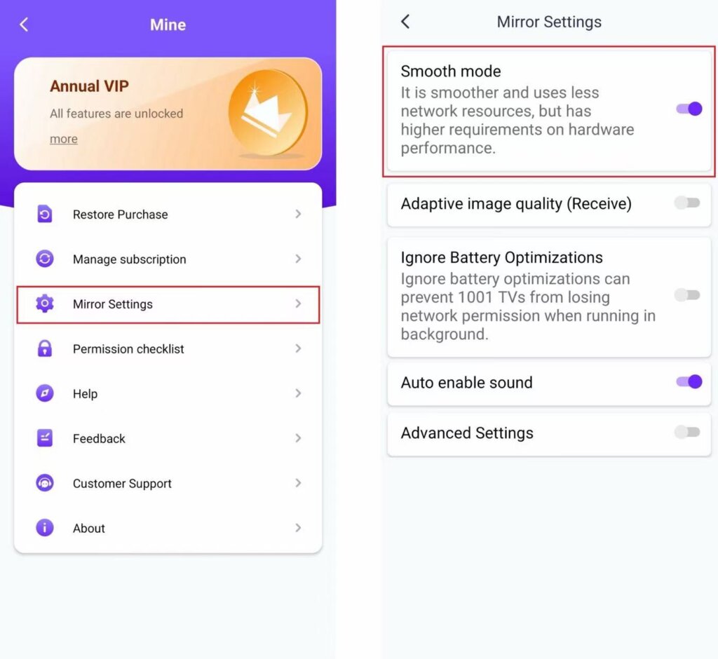Turn off Auto enable sound

point(689,382)
